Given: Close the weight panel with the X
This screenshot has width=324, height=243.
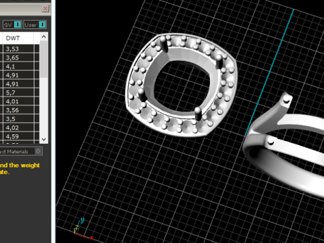Looking at the screenshot, I should 45,9.
